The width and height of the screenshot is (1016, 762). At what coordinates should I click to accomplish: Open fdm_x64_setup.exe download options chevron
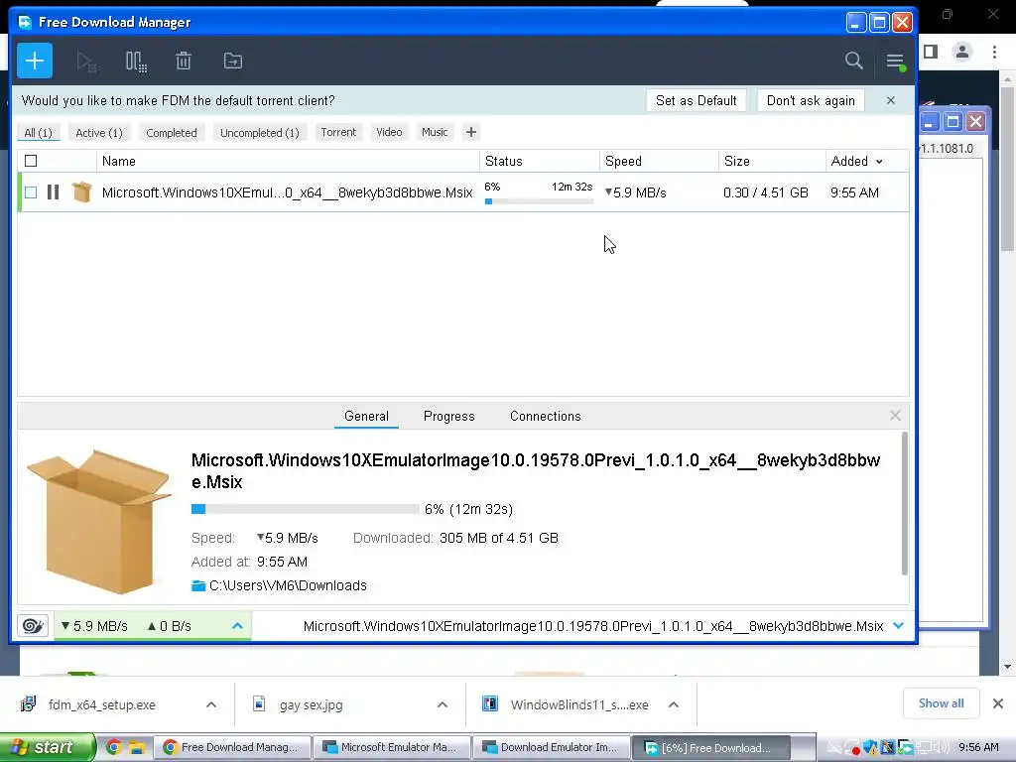[211, 705]
